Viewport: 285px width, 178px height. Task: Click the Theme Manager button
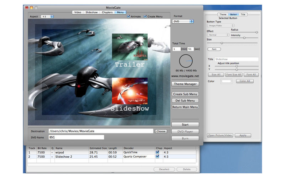pyautogui.click(x=185, y=84)
